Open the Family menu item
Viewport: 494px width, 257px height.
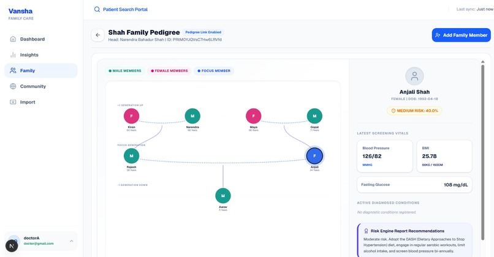point(41,70)
